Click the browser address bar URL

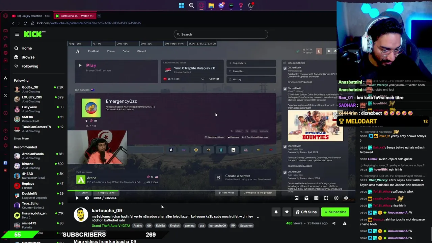click(x=89, y=23)
